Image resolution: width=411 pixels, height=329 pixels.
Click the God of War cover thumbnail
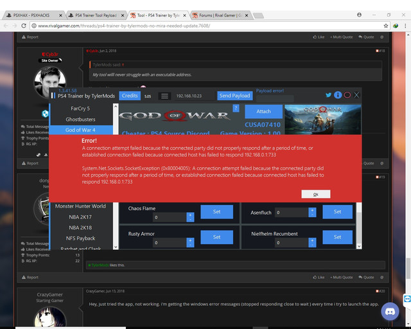pyautogui.click(x=323, y=120)
